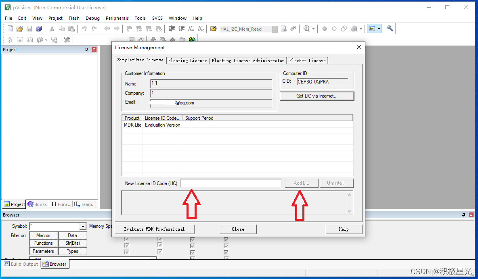The width and height of the screenshot is (478, 279).
Task: Click the Navigate Forwards arrow
Action: click(x=116, y=29)
